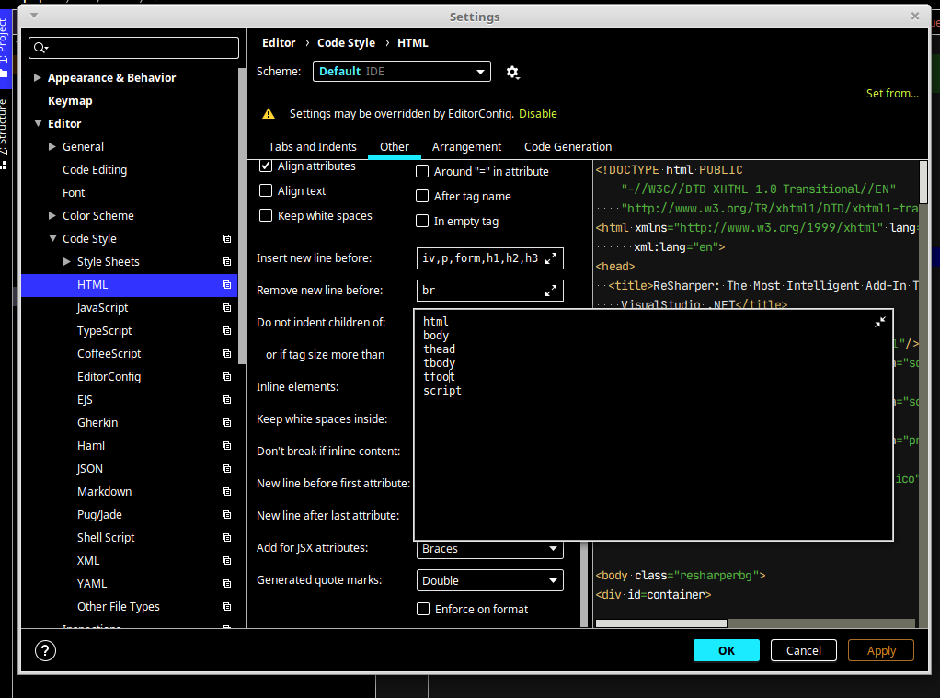Switch to the Tabs and Indents tab

(312, 147)
